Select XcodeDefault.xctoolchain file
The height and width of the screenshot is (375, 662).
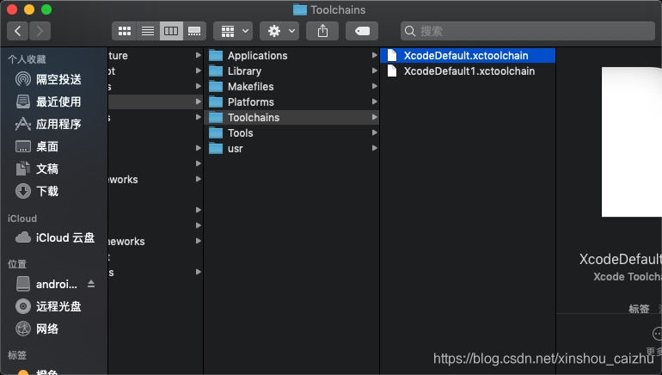(x=468, y=55)
